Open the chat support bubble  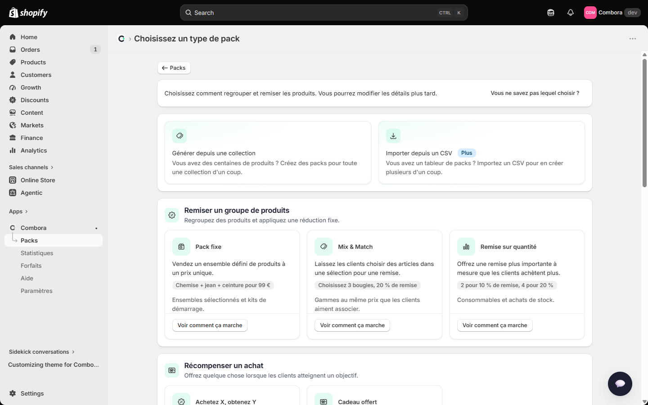click(x=620, y=384)
